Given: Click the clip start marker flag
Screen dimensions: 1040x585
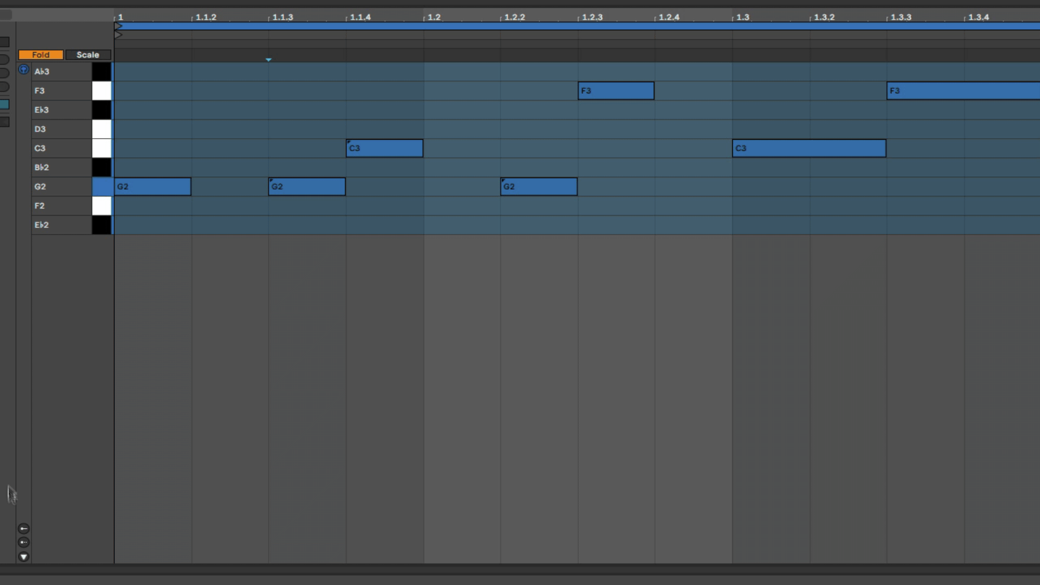Looking at the screenshot, I should pos(118,26).
